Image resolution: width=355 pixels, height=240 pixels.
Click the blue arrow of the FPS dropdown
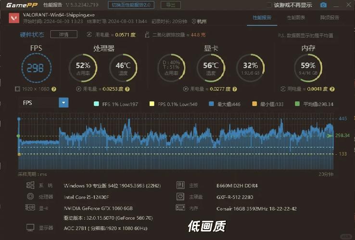(x=63, y=103)
